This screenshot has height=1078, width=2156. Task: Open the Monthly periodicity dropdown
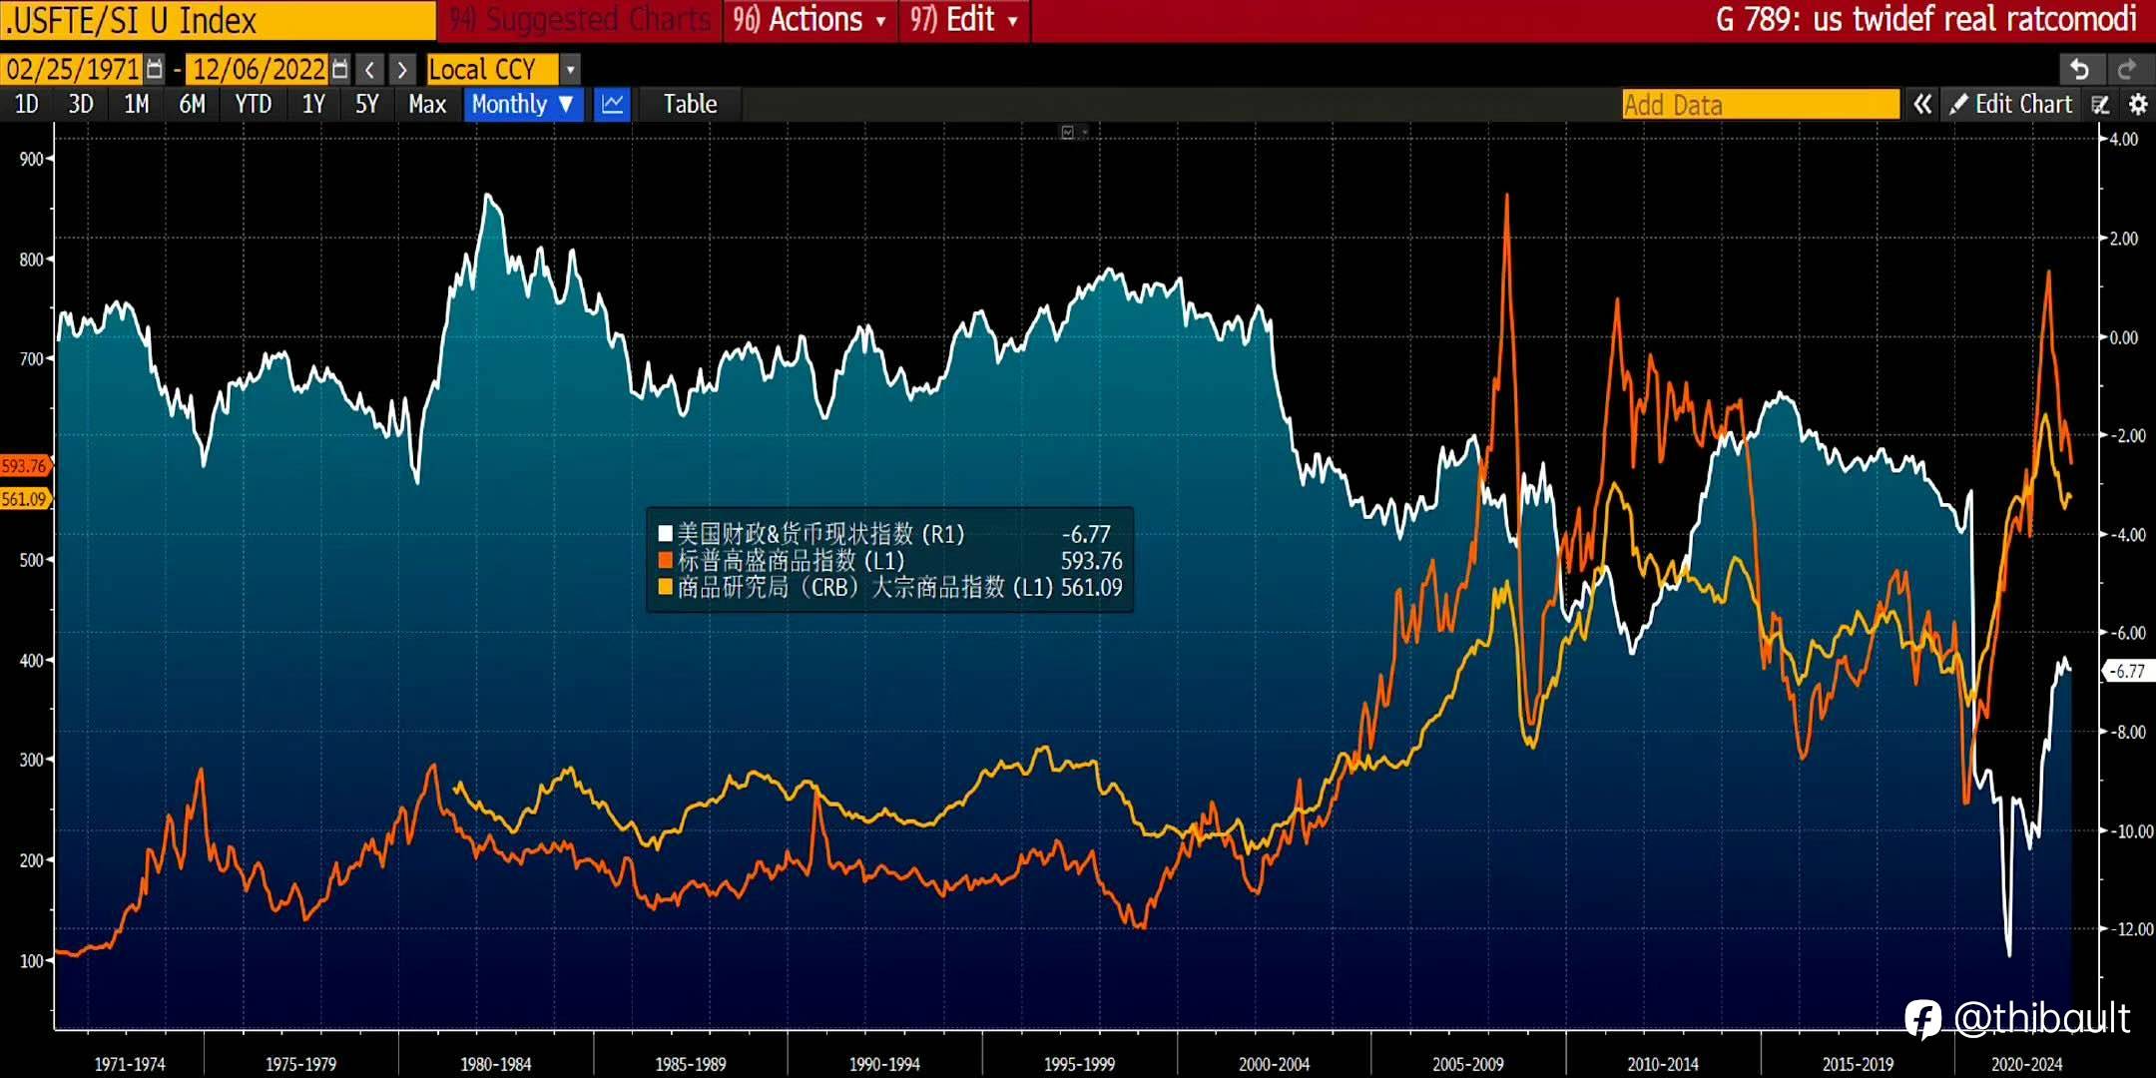(x=522, y=104)
